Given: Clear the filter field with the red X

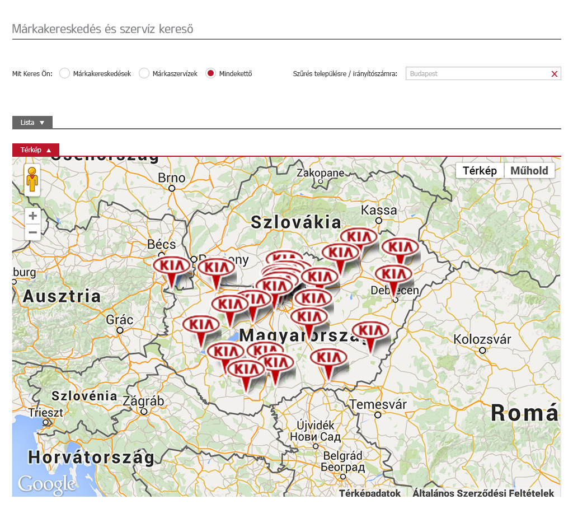Looking at the screenshot, I should click(x=554, y=74).
